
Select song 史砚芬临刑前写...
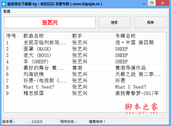pos(44,43)
